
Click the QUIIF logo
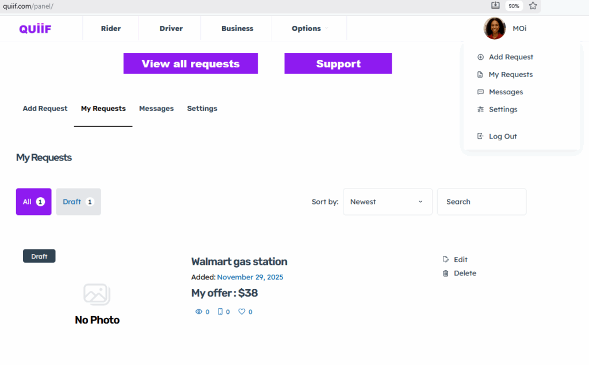pos(35,29)
